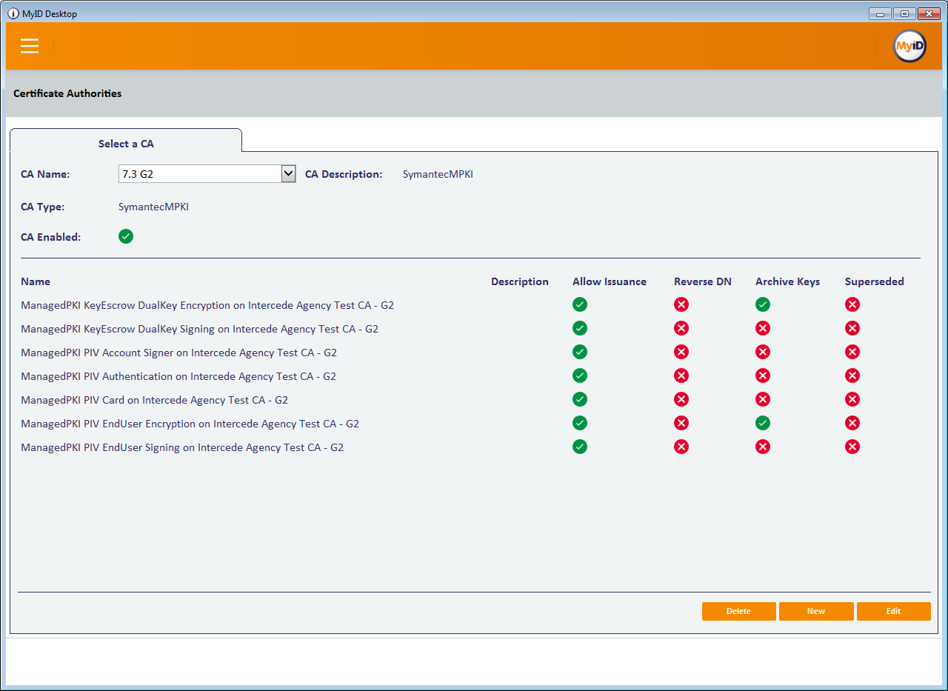
Task: Click the CA Enabled green check icon
Action: coord(126,236)
